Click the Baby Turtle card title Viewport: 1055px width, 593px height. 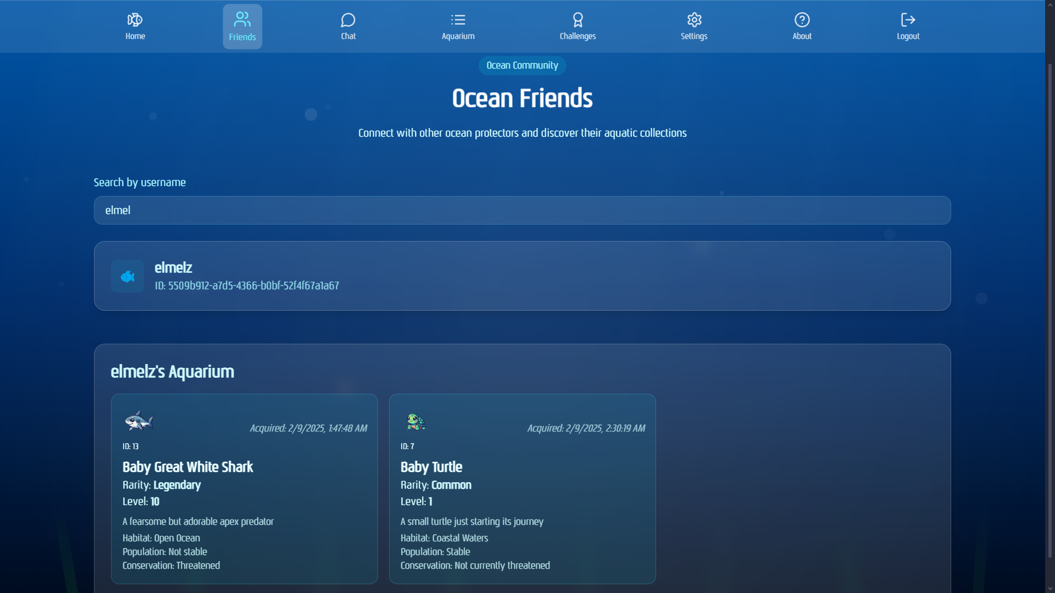tap(431, 467)
